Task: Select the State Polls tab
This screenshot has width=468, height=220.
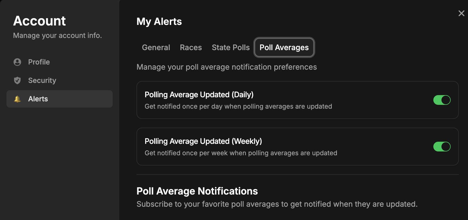Action: pyautogui.click(x=230, y=47)
